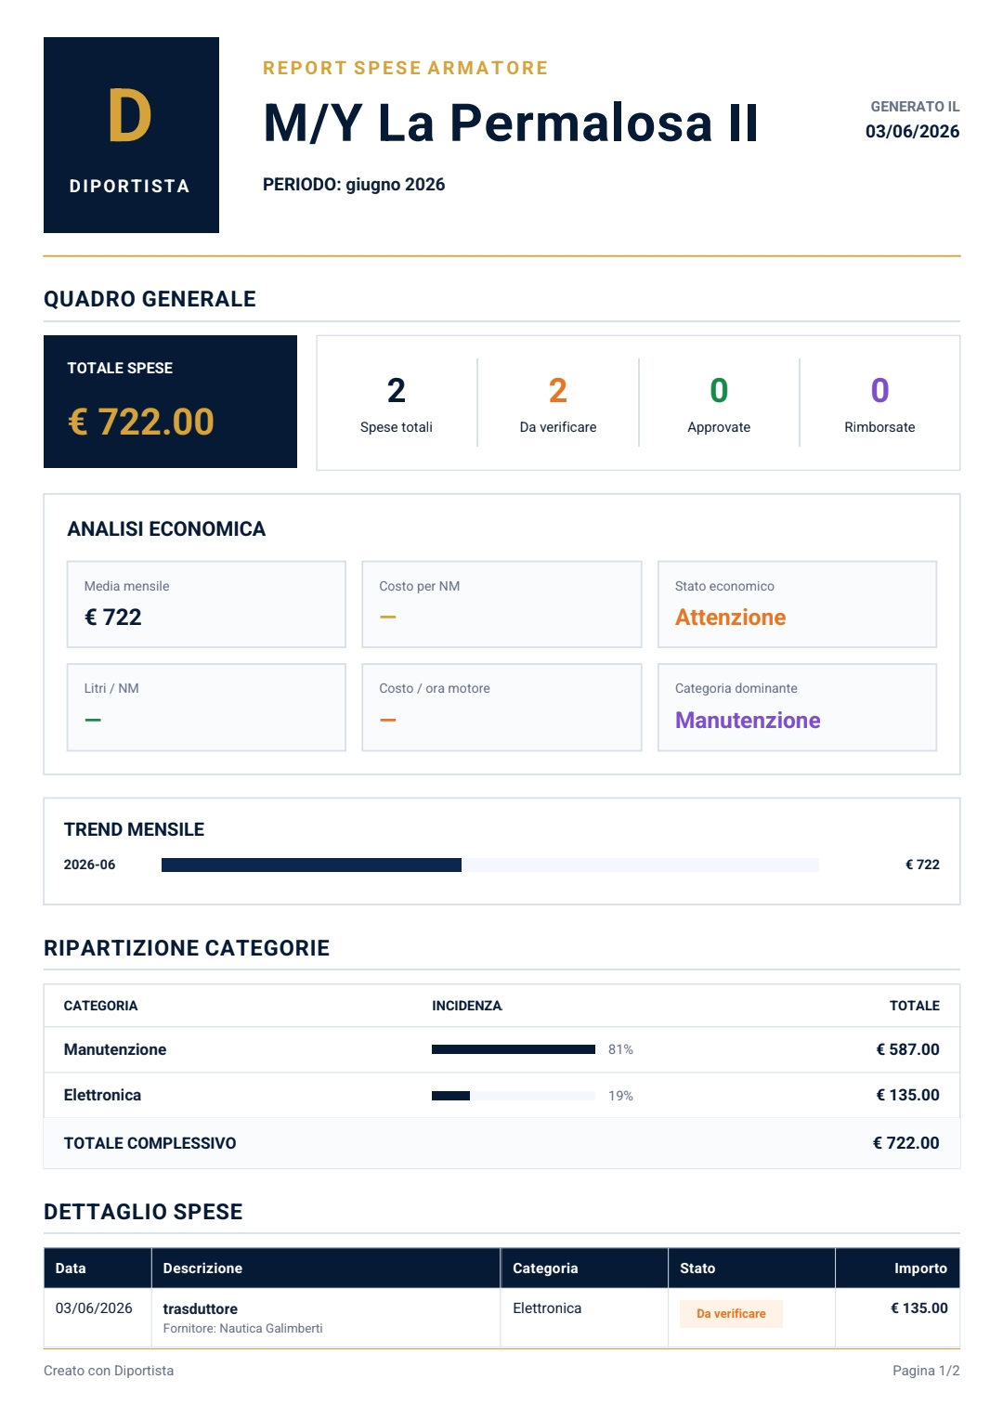Select the Manutenzione category row name

click(115, 1049)
